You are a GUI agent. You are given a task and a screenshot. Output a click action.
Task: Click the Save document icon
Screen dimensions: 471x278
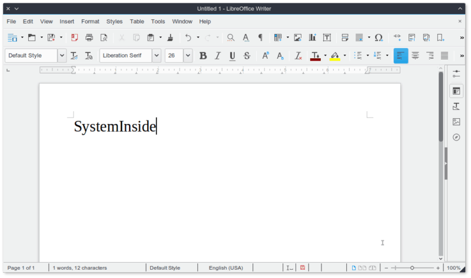pyautogui.click(x=51, y=38)
